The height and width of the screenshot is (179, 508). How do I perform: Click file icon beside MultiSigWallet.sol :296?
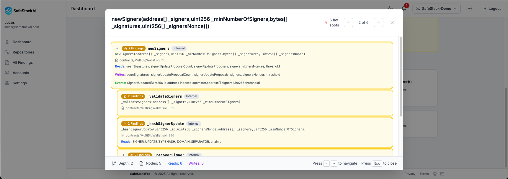pyautogui.click(x=123, y=135)
